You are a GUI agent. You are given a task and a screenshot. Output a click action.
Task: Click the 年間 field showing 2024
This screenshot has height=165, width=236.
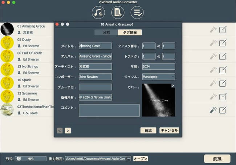click(x=159, y=66)
